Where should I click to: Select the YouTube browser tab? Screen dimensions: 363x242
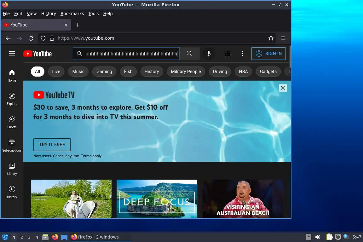tap(36, 25)
